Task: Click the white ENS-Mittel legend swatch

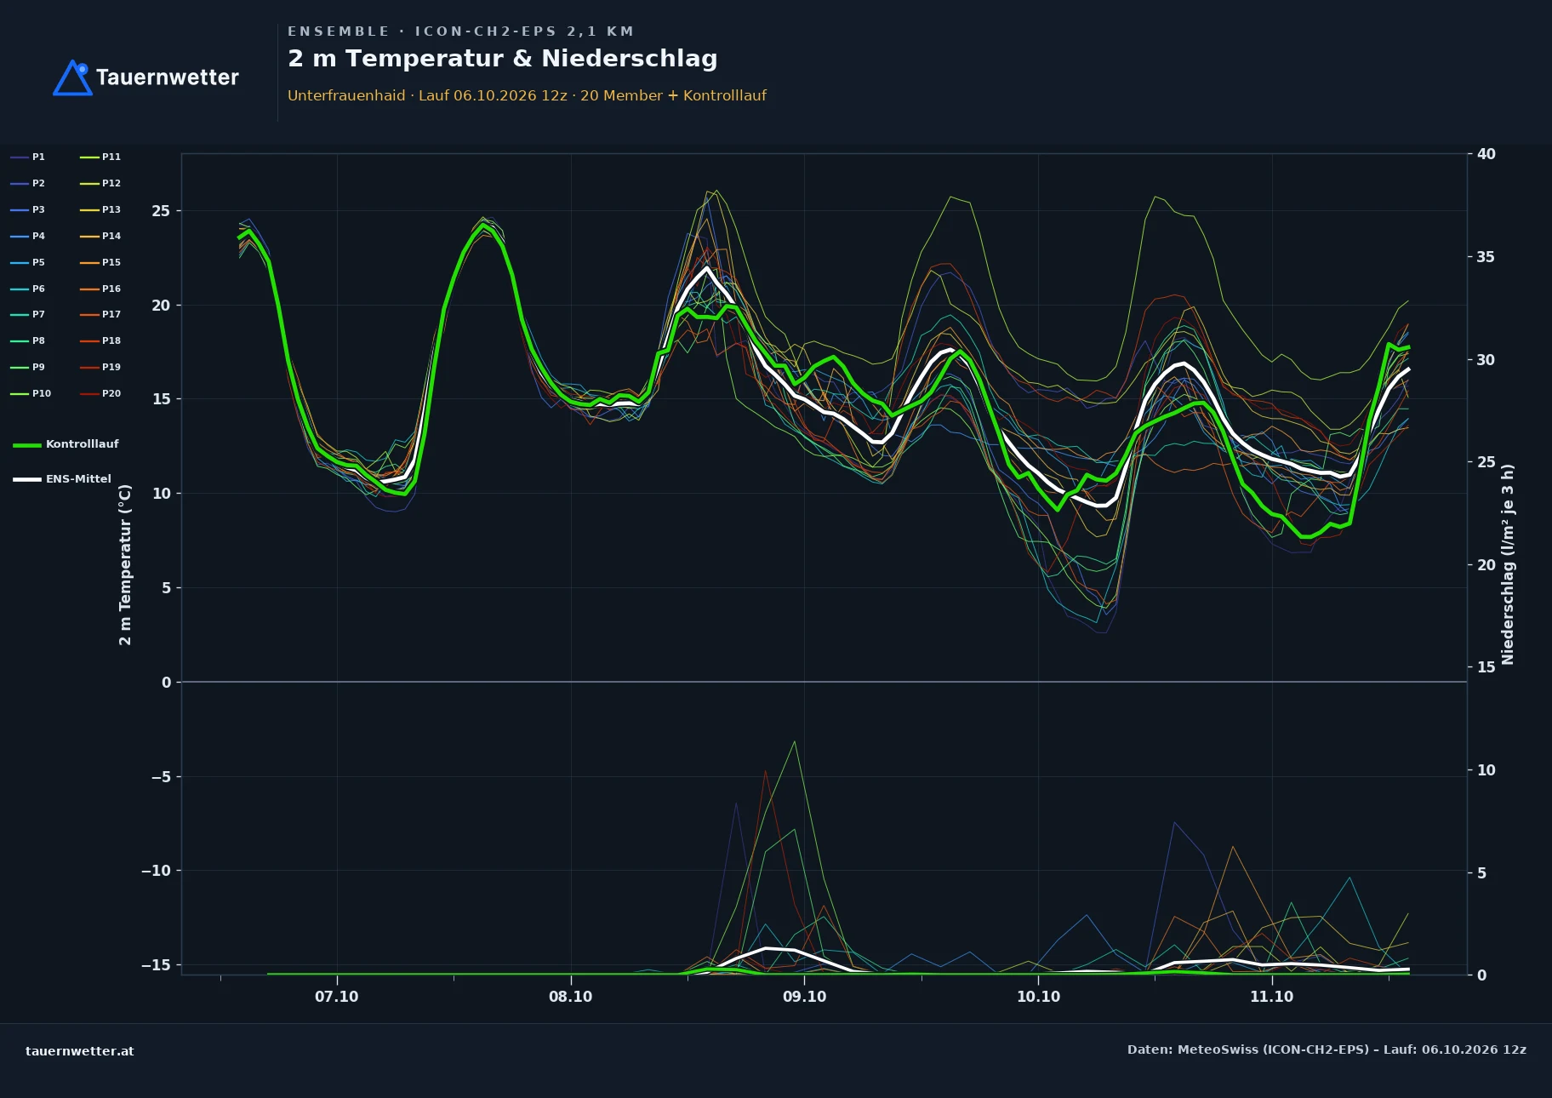Action: 27,479
